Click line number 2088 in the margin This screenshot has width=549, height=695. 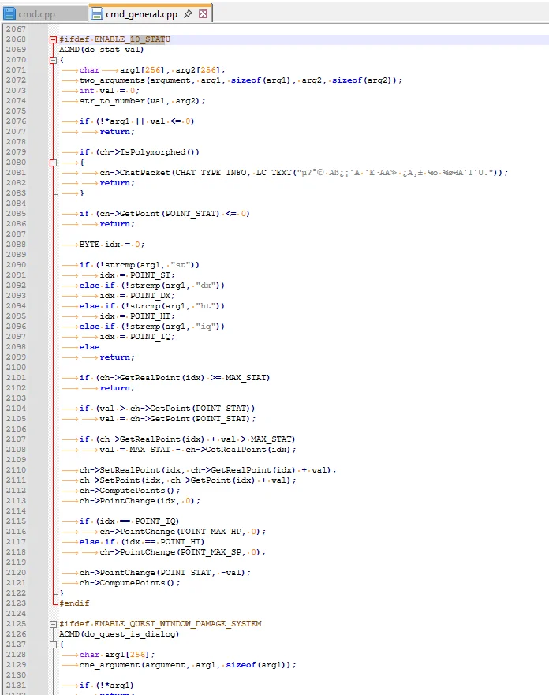[16, 245]
